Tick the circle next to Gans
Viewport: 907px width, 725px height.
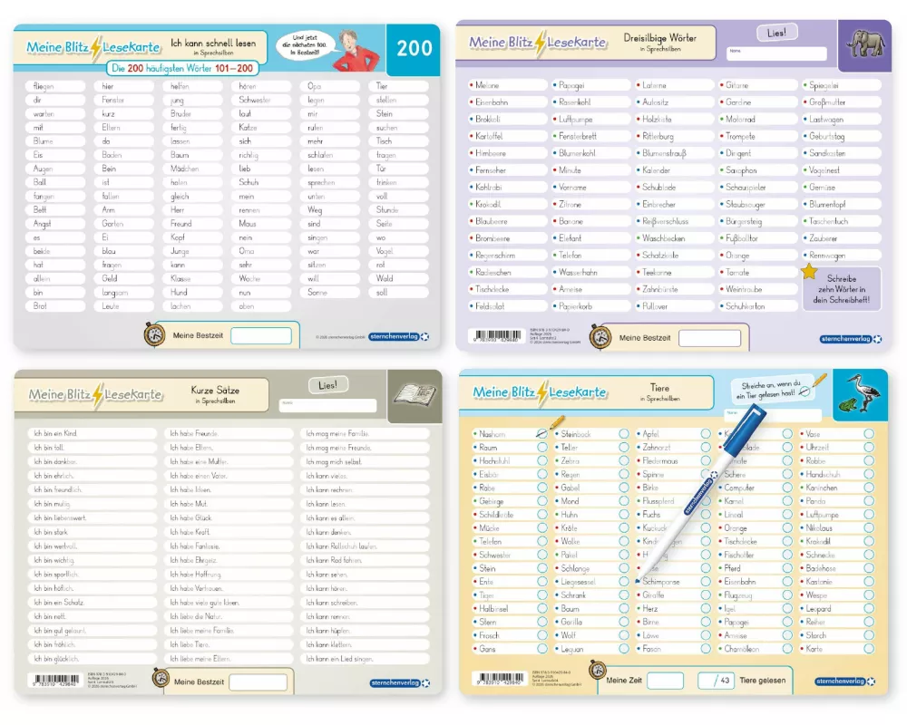pyautogui.click(x=542, y=649)
